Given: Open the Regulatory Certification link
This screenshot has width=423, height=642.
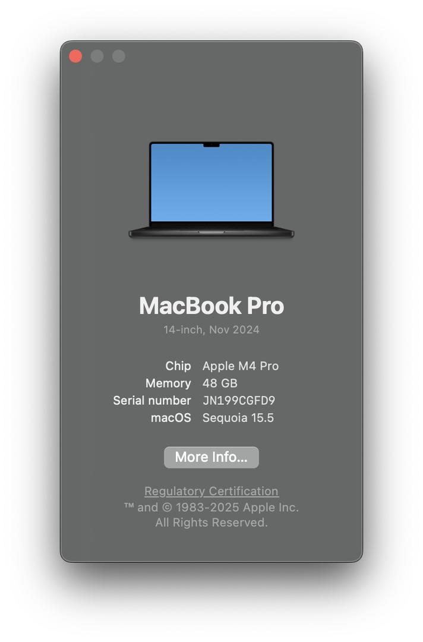Looking at the screenshot, I should pos(211,491).
